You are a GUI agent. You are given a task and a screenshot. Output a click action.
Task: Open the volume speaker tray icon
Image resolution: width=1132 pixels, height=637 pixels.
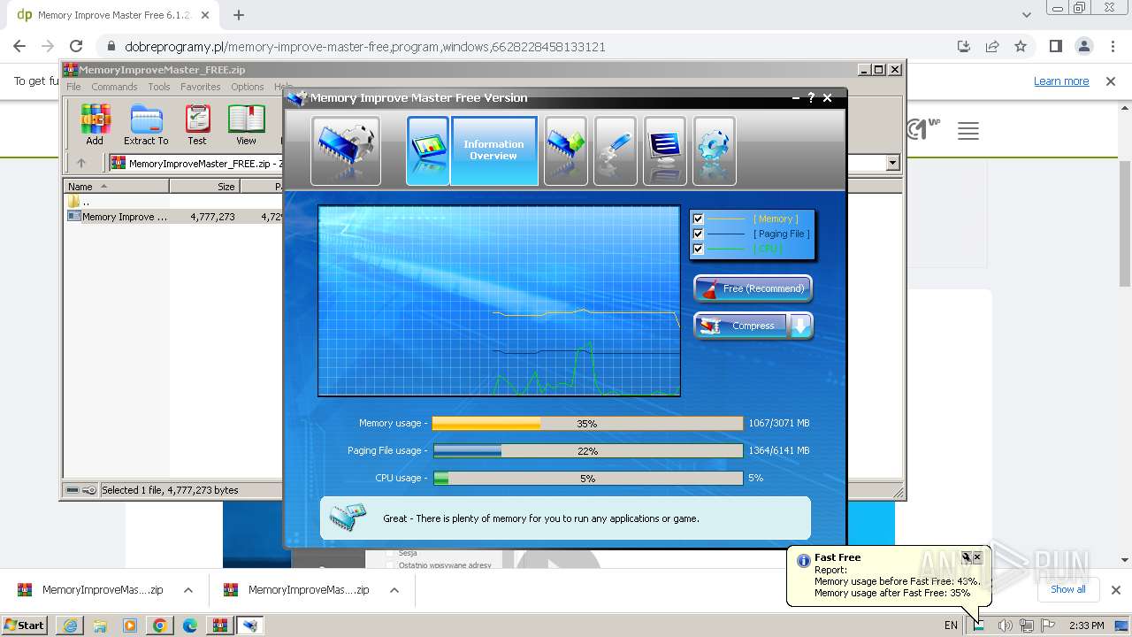[1005, 625]
